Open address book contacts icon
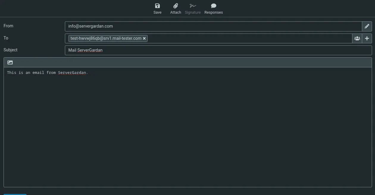The height and width of the screenshot is (195, 375). tap(357, 38)
